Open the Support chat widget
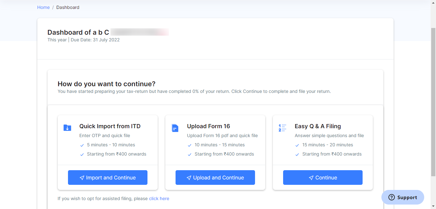The image size is (436, 209). click(x=403, y=197)
